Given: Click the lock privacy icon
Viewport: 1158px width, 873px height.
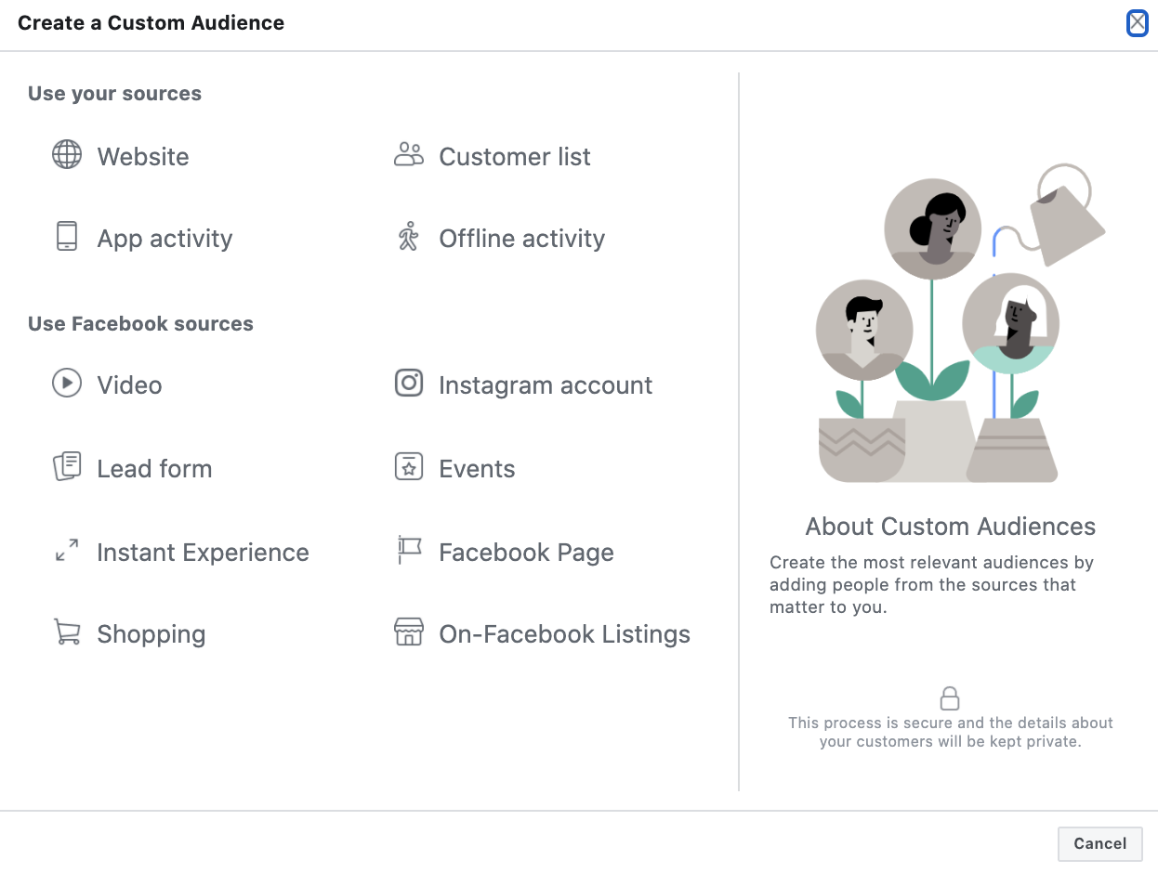Looking at the screenshot, I should [x=950, y=697].
